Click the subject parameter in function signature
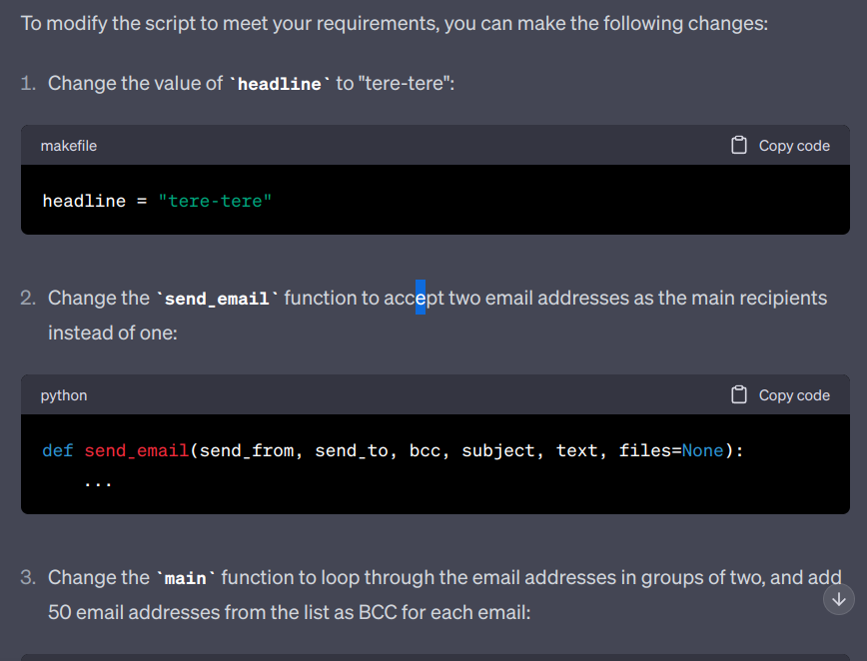867x661 pixels. coord(498,450)
